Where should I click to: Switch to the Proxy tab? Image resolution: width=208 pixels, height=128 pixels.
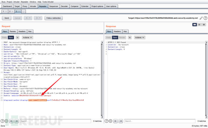pyautogui.click(x=25, y=6)
